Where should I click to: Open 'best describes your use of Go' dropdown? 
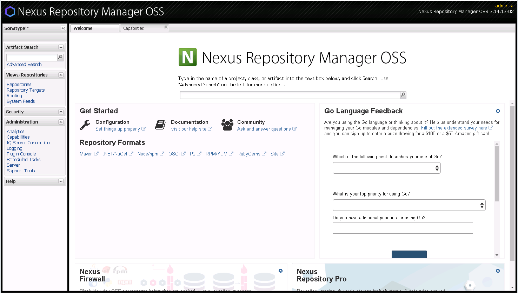pyautogui.click(x=386, y=168)
